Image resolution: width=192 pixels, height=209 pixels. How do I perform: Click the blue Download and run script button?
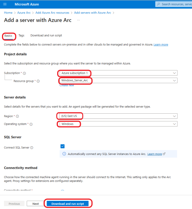click(68, 204)
